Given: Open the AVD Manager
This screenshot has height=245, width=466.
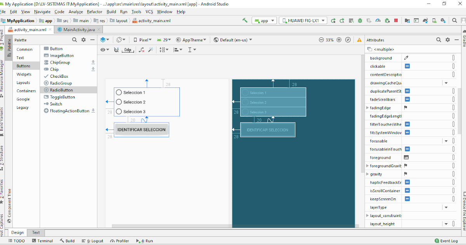Looking at the screenshot, I should (434, 21).
